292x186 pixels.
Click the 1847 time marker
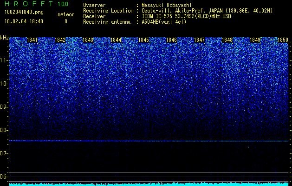click(x=199, y=40)
